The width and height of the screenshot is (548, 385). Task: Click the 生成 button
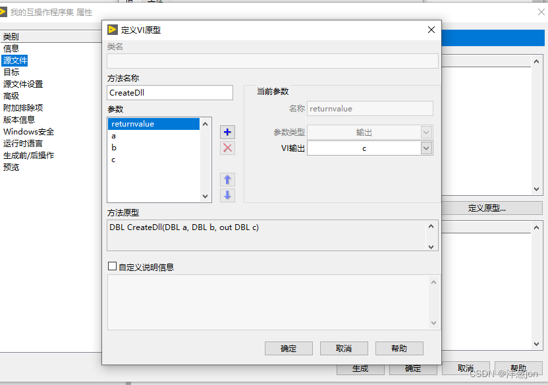(360, 369)
